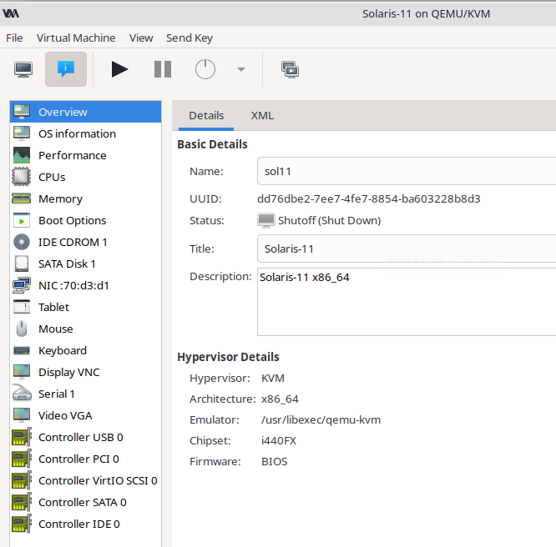Pause the virtual machine

[163, 69]
